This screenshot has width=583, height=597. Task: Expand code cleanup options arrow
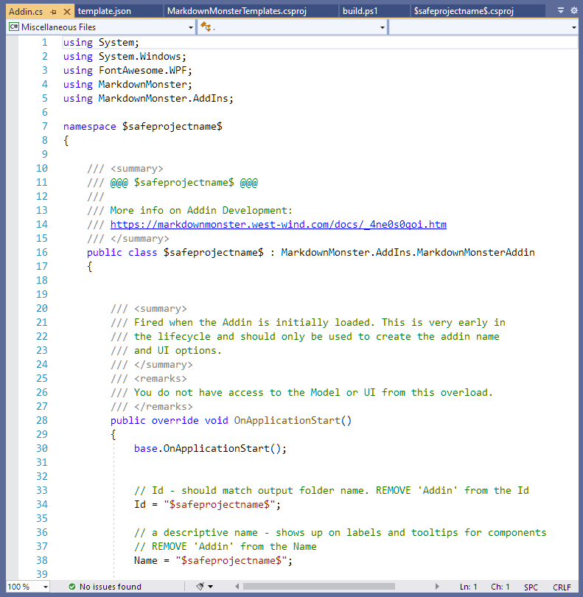point(211,587)
